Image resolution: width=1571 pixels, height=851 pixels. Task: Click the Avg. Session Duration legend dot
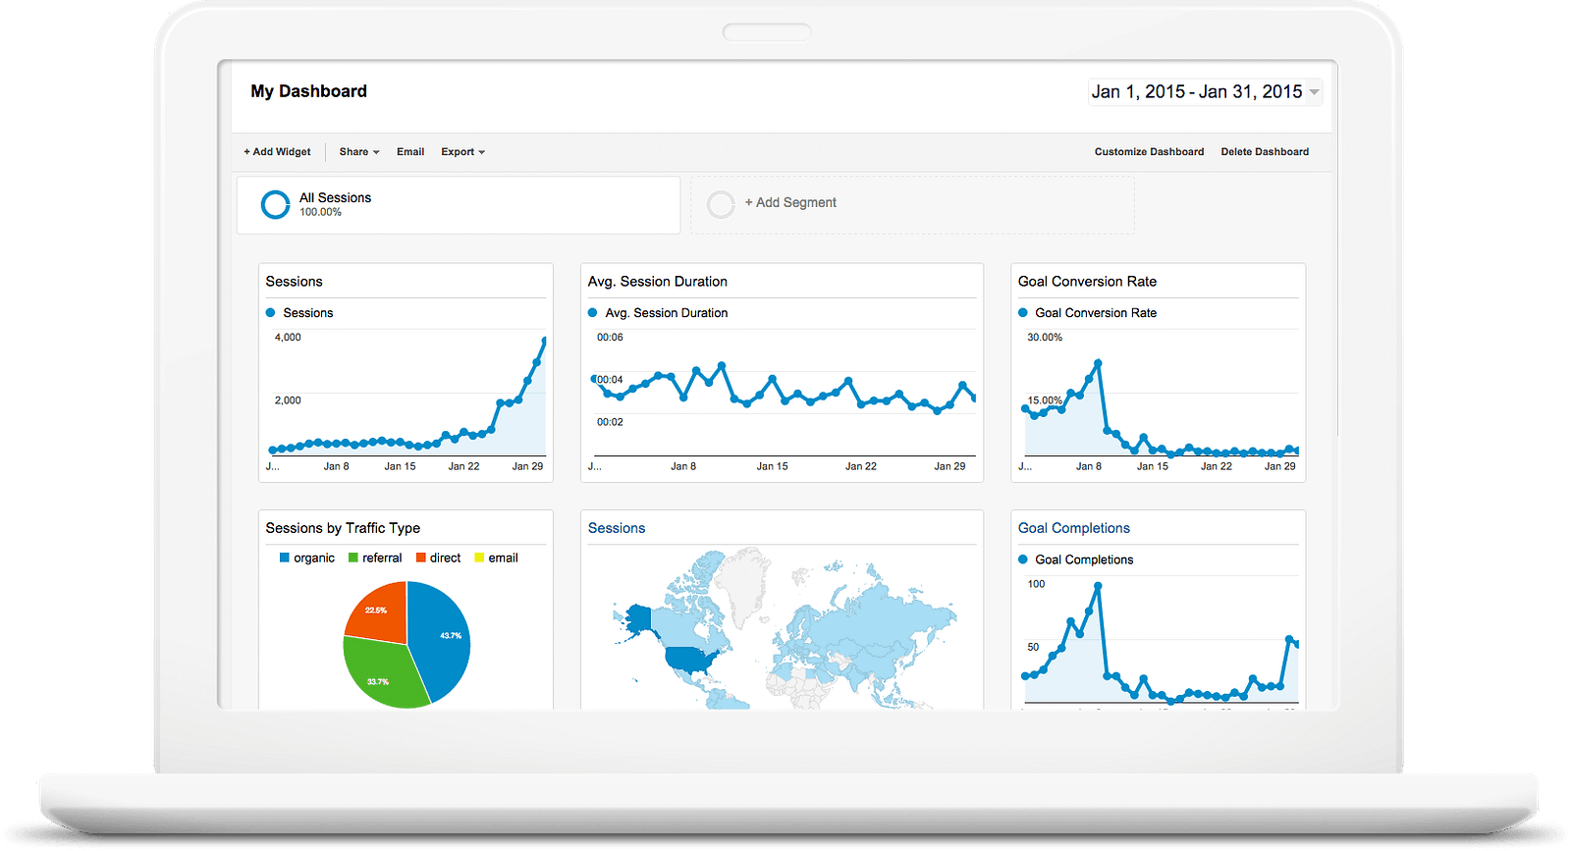[592, 312]
